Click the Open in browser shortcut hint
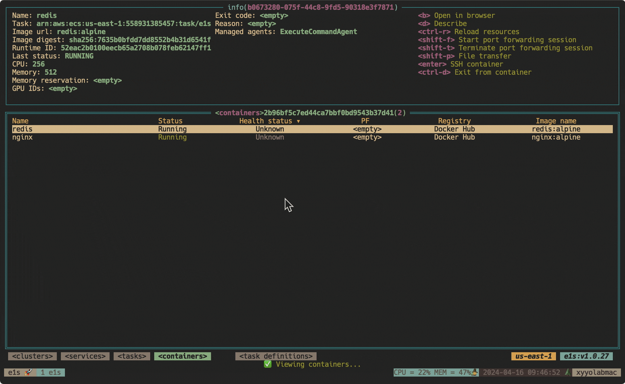The image size is (625, 384). pyautogui.click(x=456, y=16)
